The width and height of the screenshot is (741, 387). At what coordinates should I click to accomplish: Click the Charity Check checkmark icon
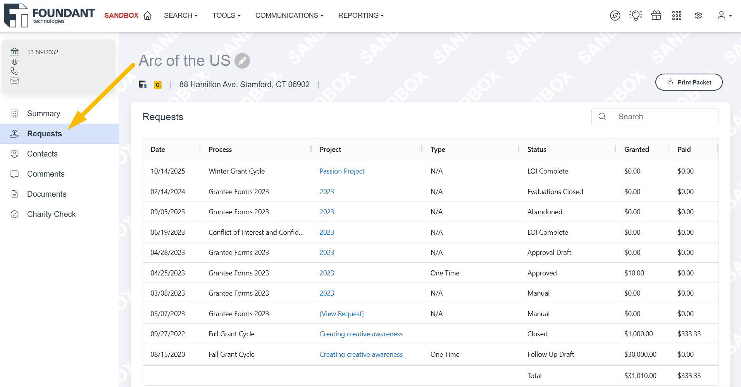pos(14,214)
